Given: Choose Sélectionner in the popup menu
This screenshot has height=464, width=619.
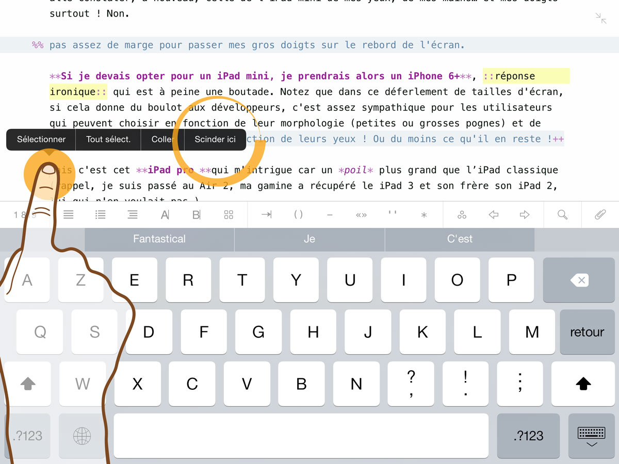Looking at the screenshot, I should coord(41,139).
